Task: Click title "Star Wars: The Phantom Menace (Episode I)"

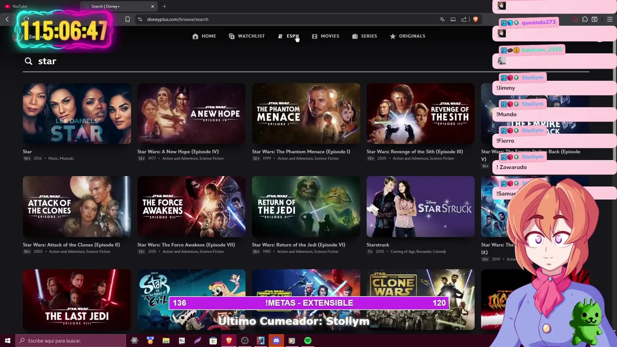Action: click(x=301, y=152)
